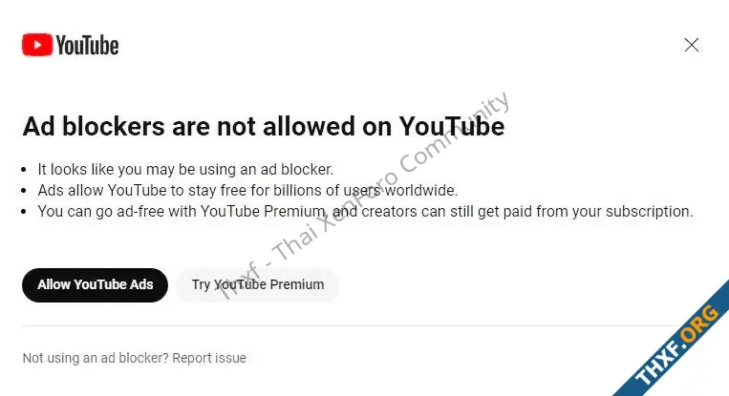Click the Allow YouTube Ads button
The image size is (729, 396).
[x=95, y=284]
